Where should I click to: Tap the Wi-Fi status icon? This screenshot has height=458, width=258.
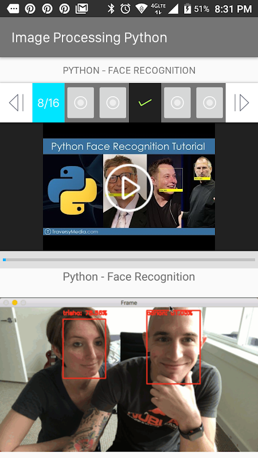tap(142, 9)
